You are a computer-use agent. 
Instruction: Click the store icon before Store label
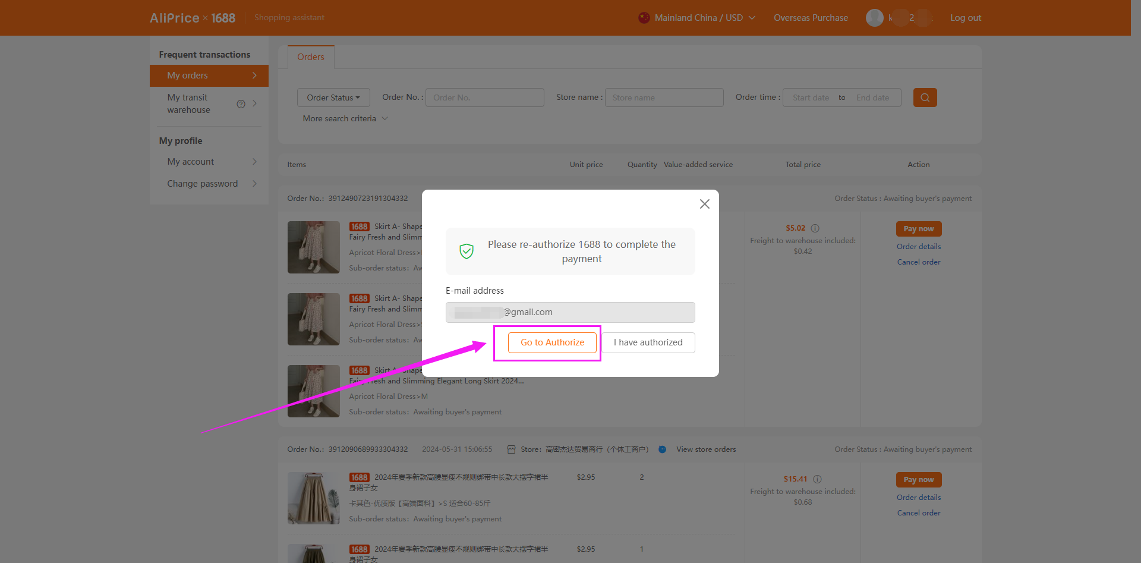tap(511, 449)
